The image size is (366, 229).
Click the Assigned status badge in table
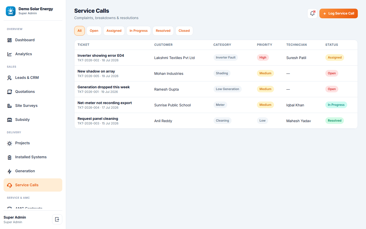click(335, 58)
